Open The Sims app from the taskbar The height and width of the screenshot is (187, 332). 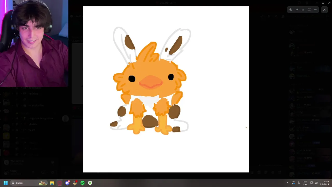click(x=90, y=183)
